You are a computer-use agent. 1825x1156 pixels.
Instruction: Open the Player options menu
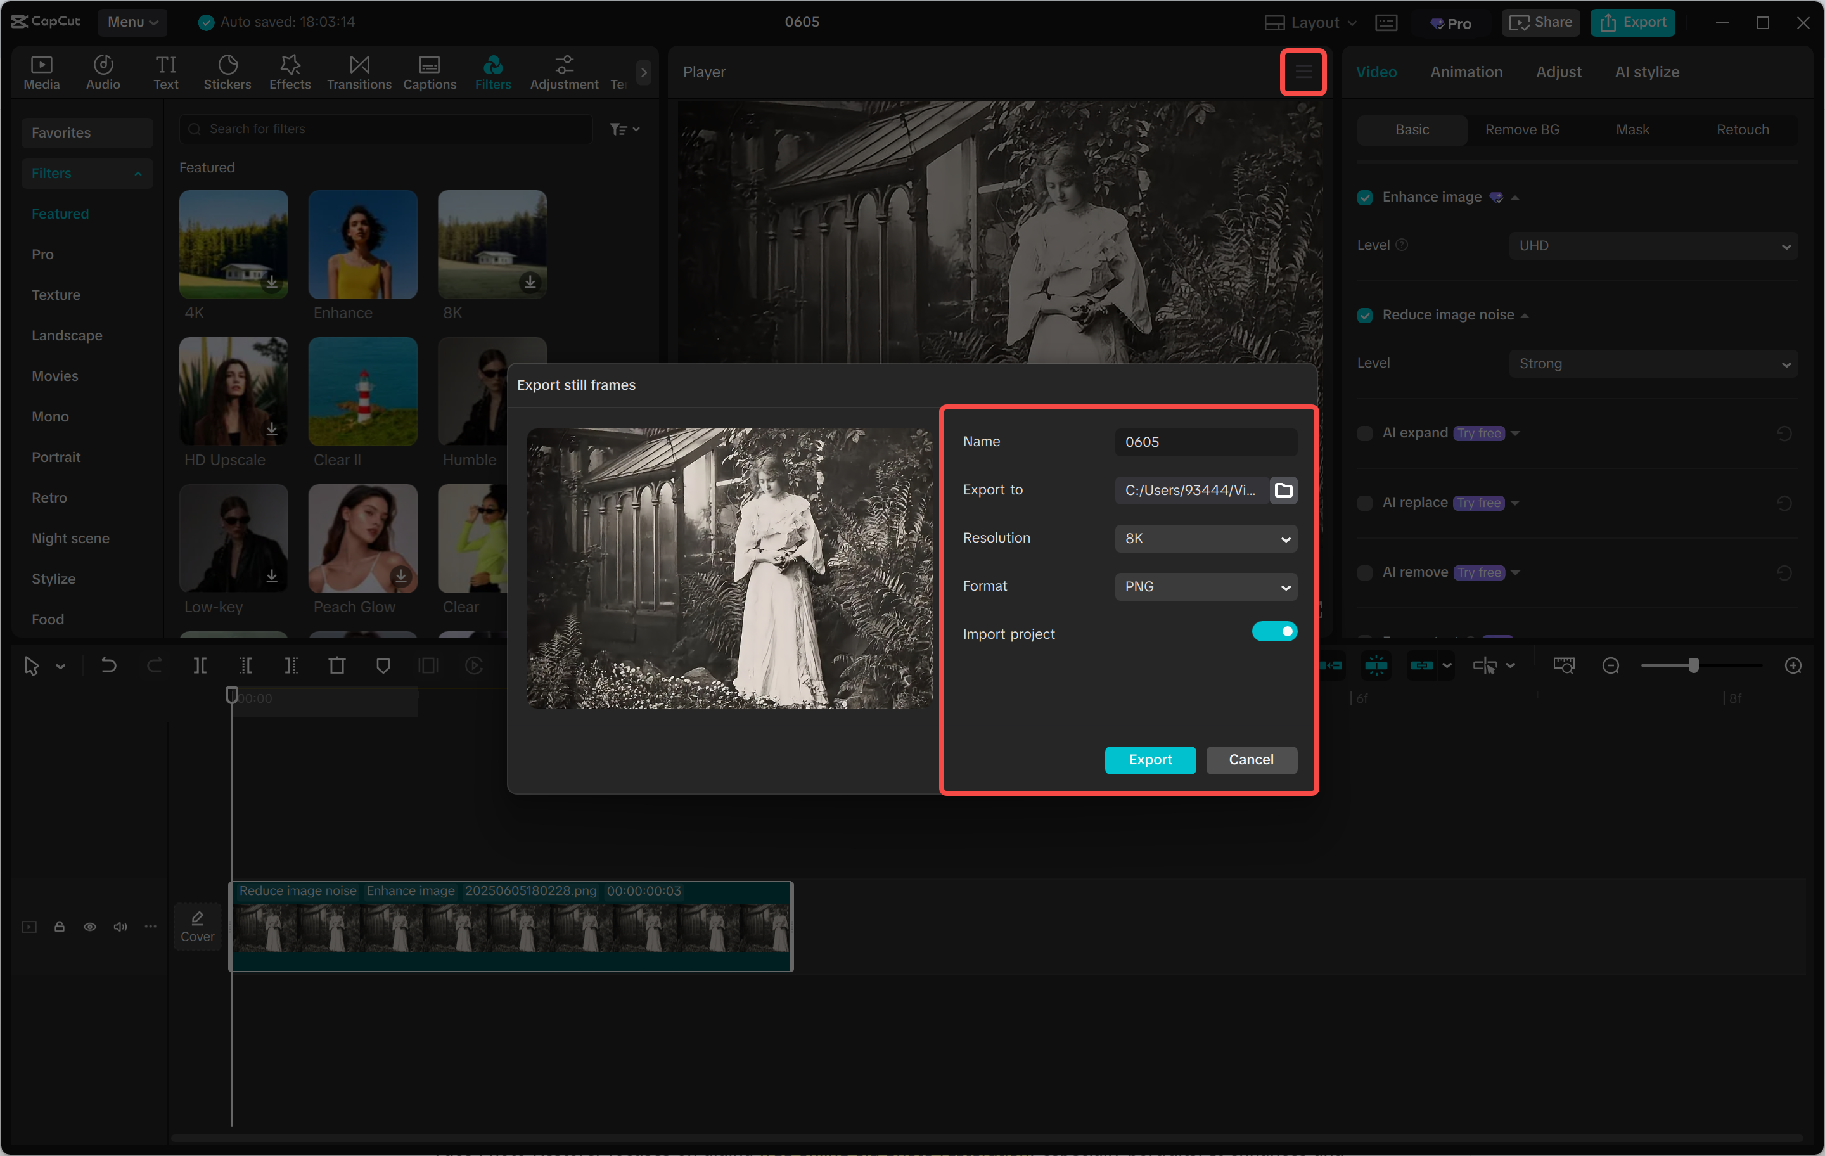coord(1303,72)
